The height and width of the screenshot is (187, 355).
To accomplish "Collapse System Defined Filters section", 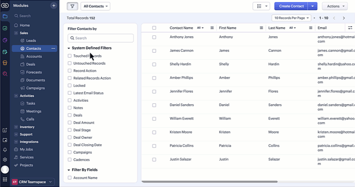I will click(x=69, y=48).
